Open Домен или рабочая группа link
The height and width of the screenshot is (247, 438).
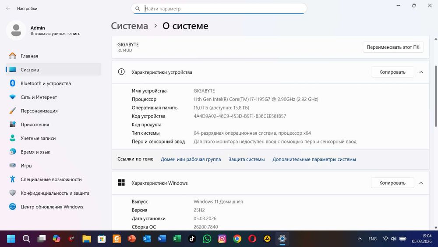coord(191,159)
